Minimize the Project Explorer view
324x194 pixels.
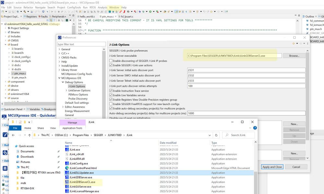point(70,16)
